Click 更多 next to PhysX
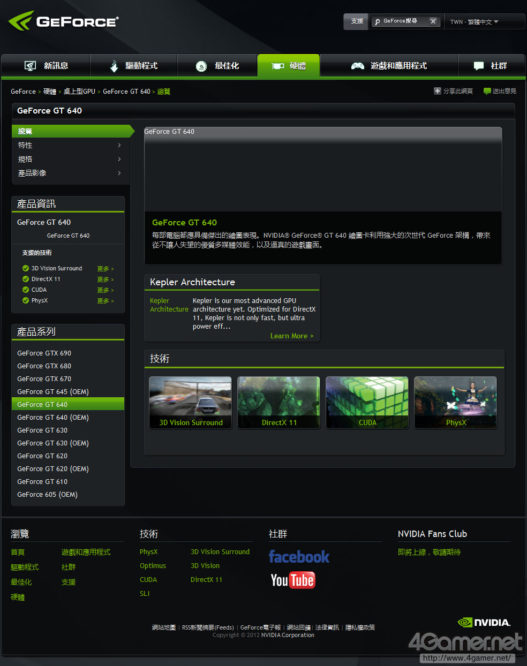527x666 pixels. [x=105, y=301]
